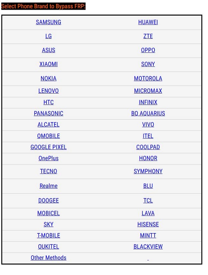Open the OPPO link
208x275 pixels.
click(x=148, y=50)
